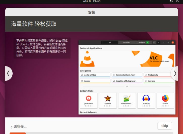Minimize the software store window
183x134 pixels.
coord(164,43)
